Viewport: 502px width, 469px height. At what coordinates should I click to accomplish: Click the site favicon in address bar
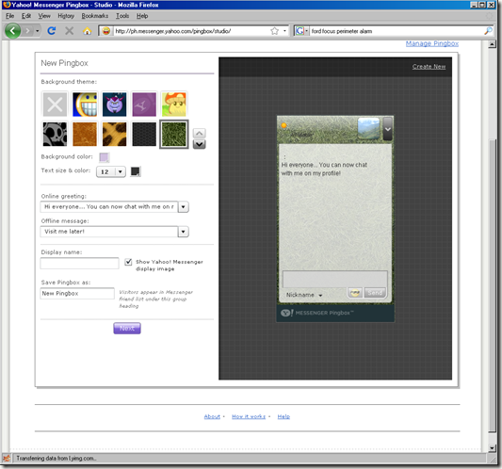tap(106, 31)
